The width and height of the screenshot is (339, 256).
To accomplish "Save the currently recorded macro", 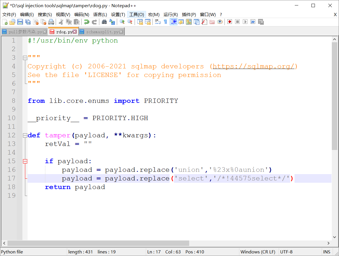I will coord(261,22).
